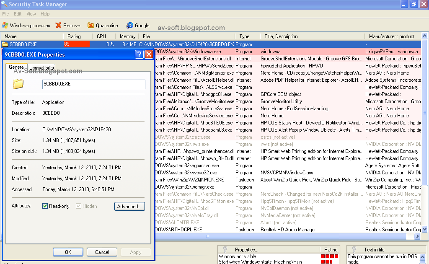Click the Remove red X icon
This screenshot has width=429, height=264.
58,25
